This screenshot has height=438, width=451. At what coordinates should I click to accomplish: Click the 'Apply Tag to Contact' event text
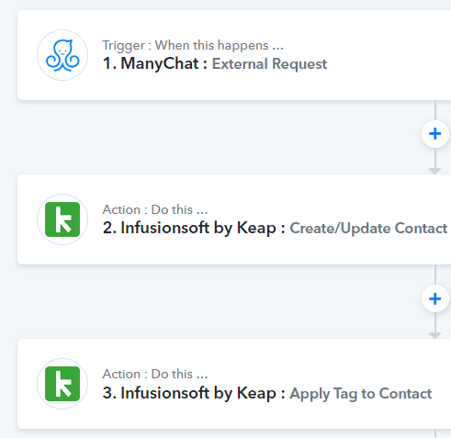coord(361,394)
